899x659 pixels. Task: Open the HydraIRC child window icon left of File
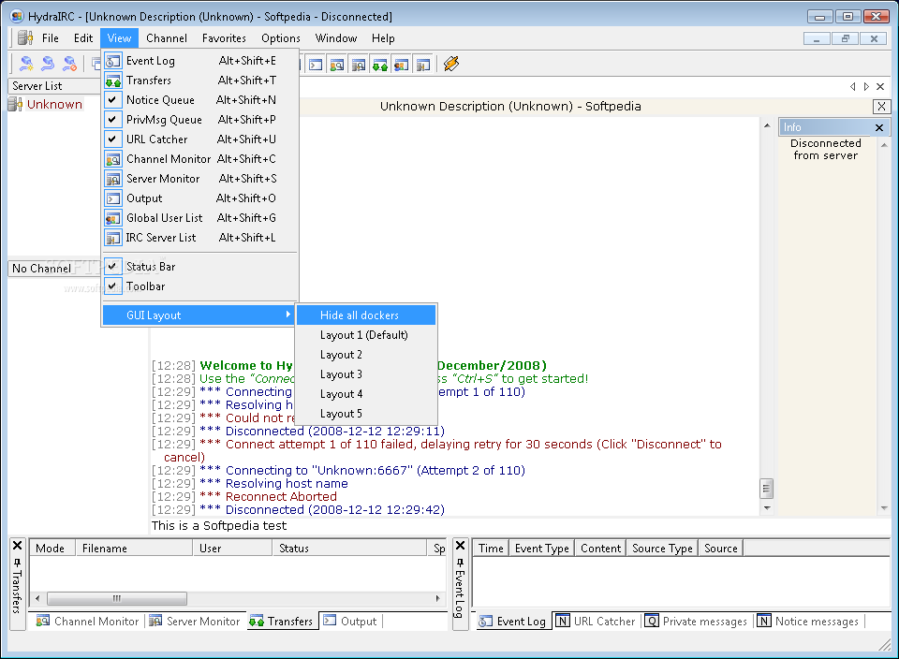point(25,38)
